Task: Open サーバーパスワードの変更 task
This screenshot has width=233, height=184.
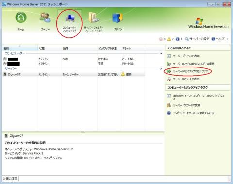Action: [x=186, y=105]
